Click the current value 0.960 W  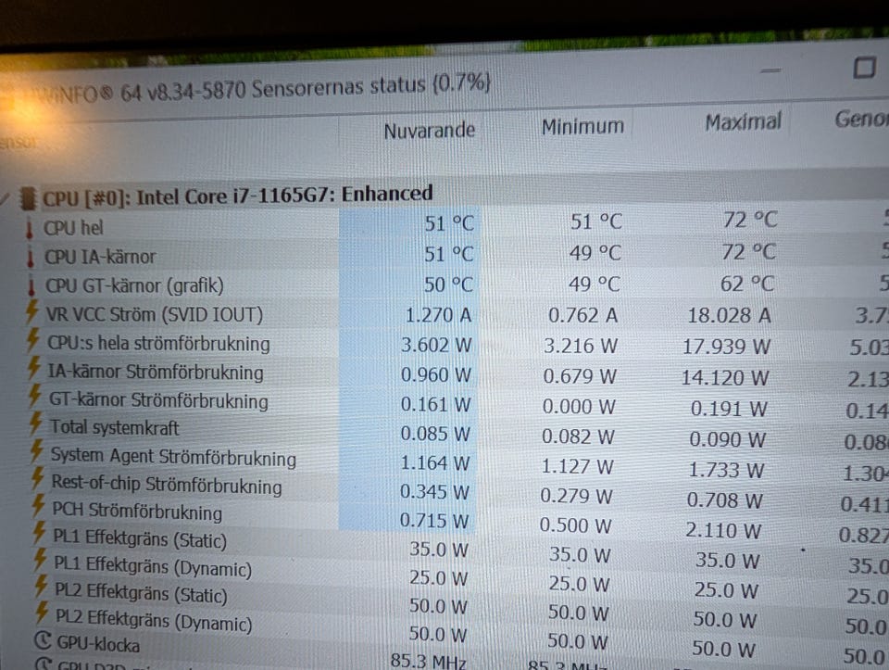[435, 374]
